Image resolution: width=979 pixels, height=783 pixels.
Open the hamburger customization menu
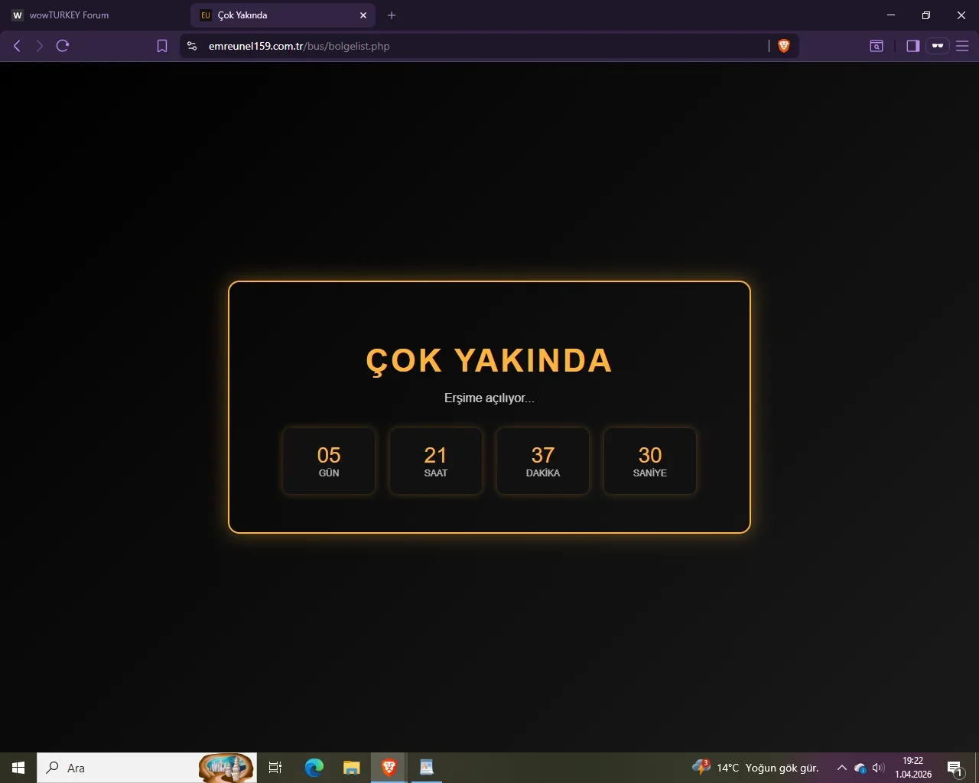(962, 46)
